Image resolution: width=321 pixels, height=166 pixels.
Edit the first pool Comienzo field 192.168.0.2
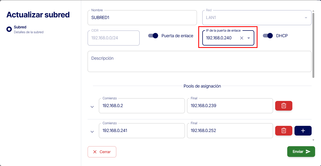141,106
